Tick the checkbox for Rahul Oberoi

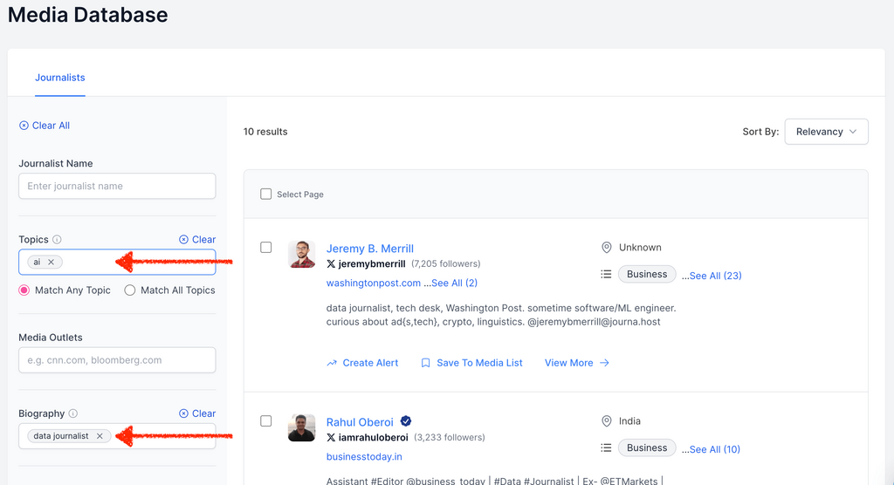[266, 421]
